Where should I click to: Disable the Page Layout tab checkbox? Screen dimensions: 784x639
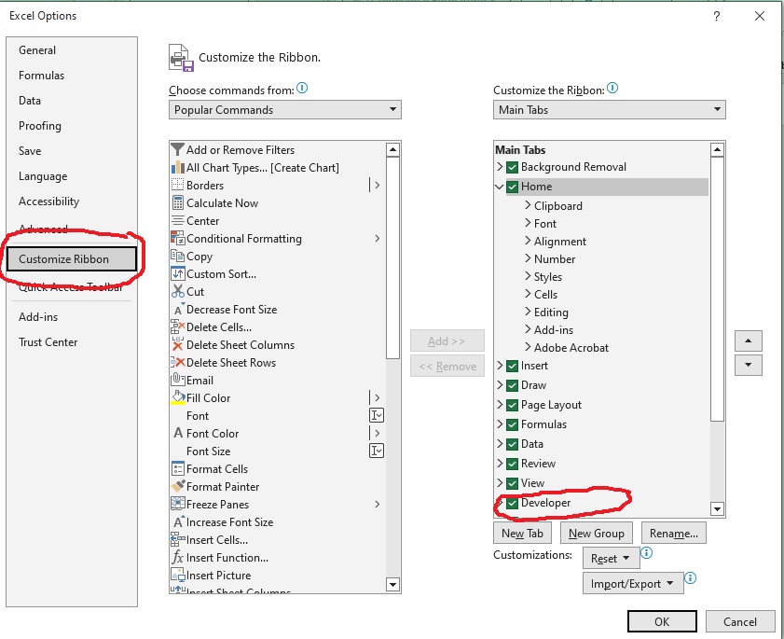512,405
